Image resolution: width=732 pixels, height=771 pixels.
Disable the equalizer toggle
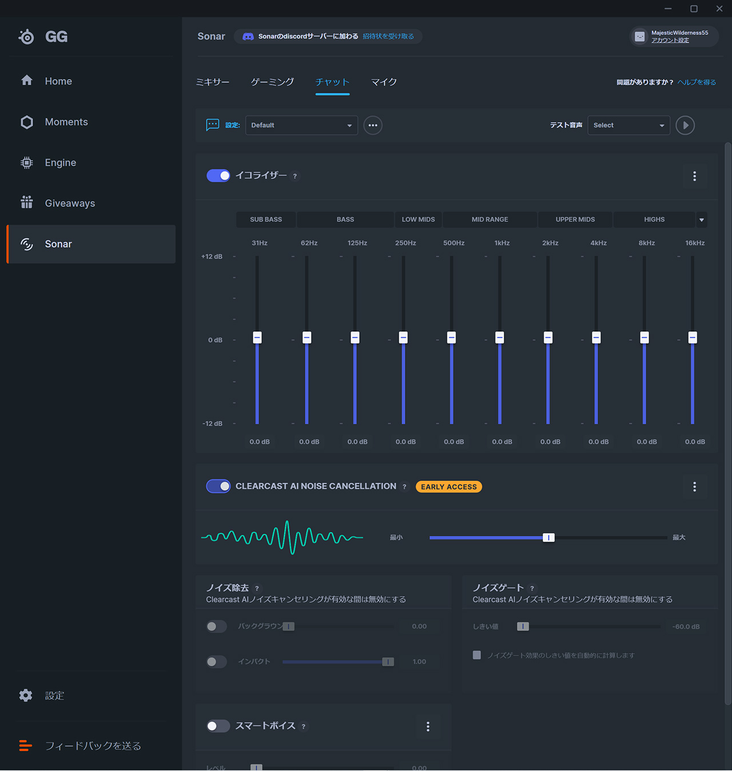218,176
